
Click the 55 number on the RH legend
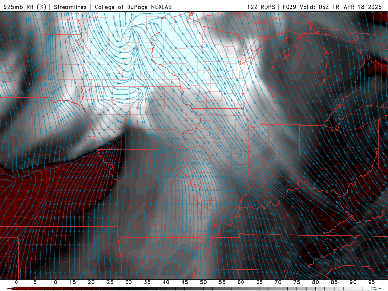[x=222, y=282]
